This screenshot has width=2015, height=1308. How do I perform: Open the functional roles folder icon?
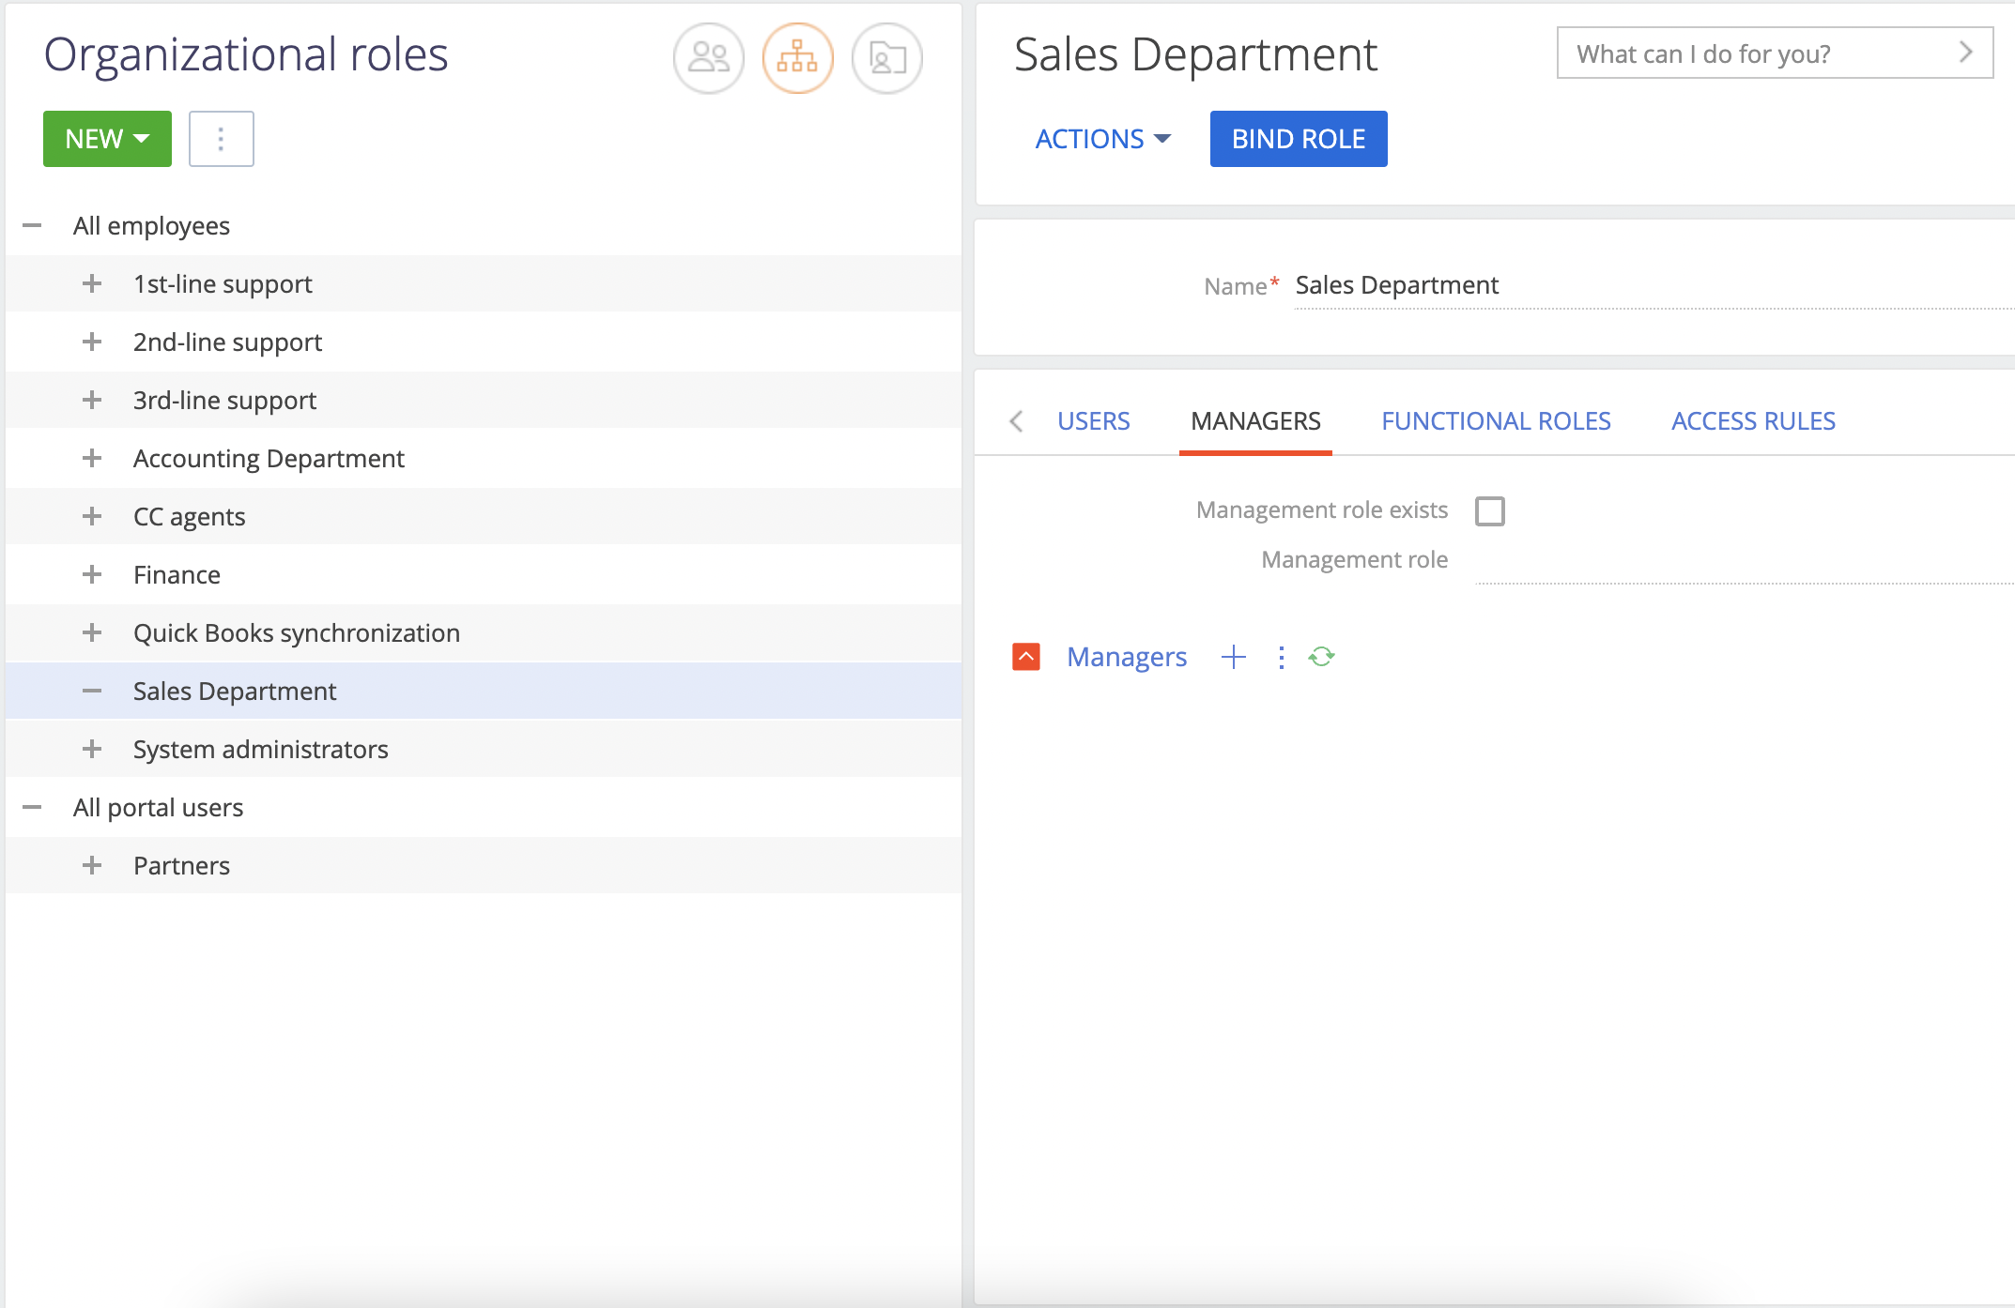click(886, 58)
